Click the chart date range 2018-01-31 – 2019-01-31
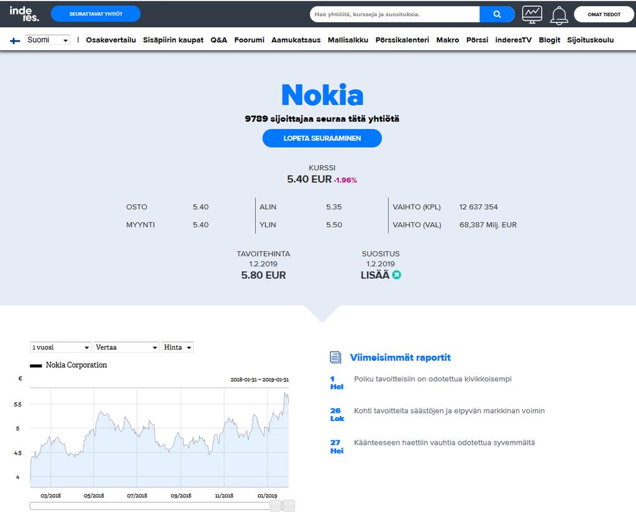 click(260, 379)
